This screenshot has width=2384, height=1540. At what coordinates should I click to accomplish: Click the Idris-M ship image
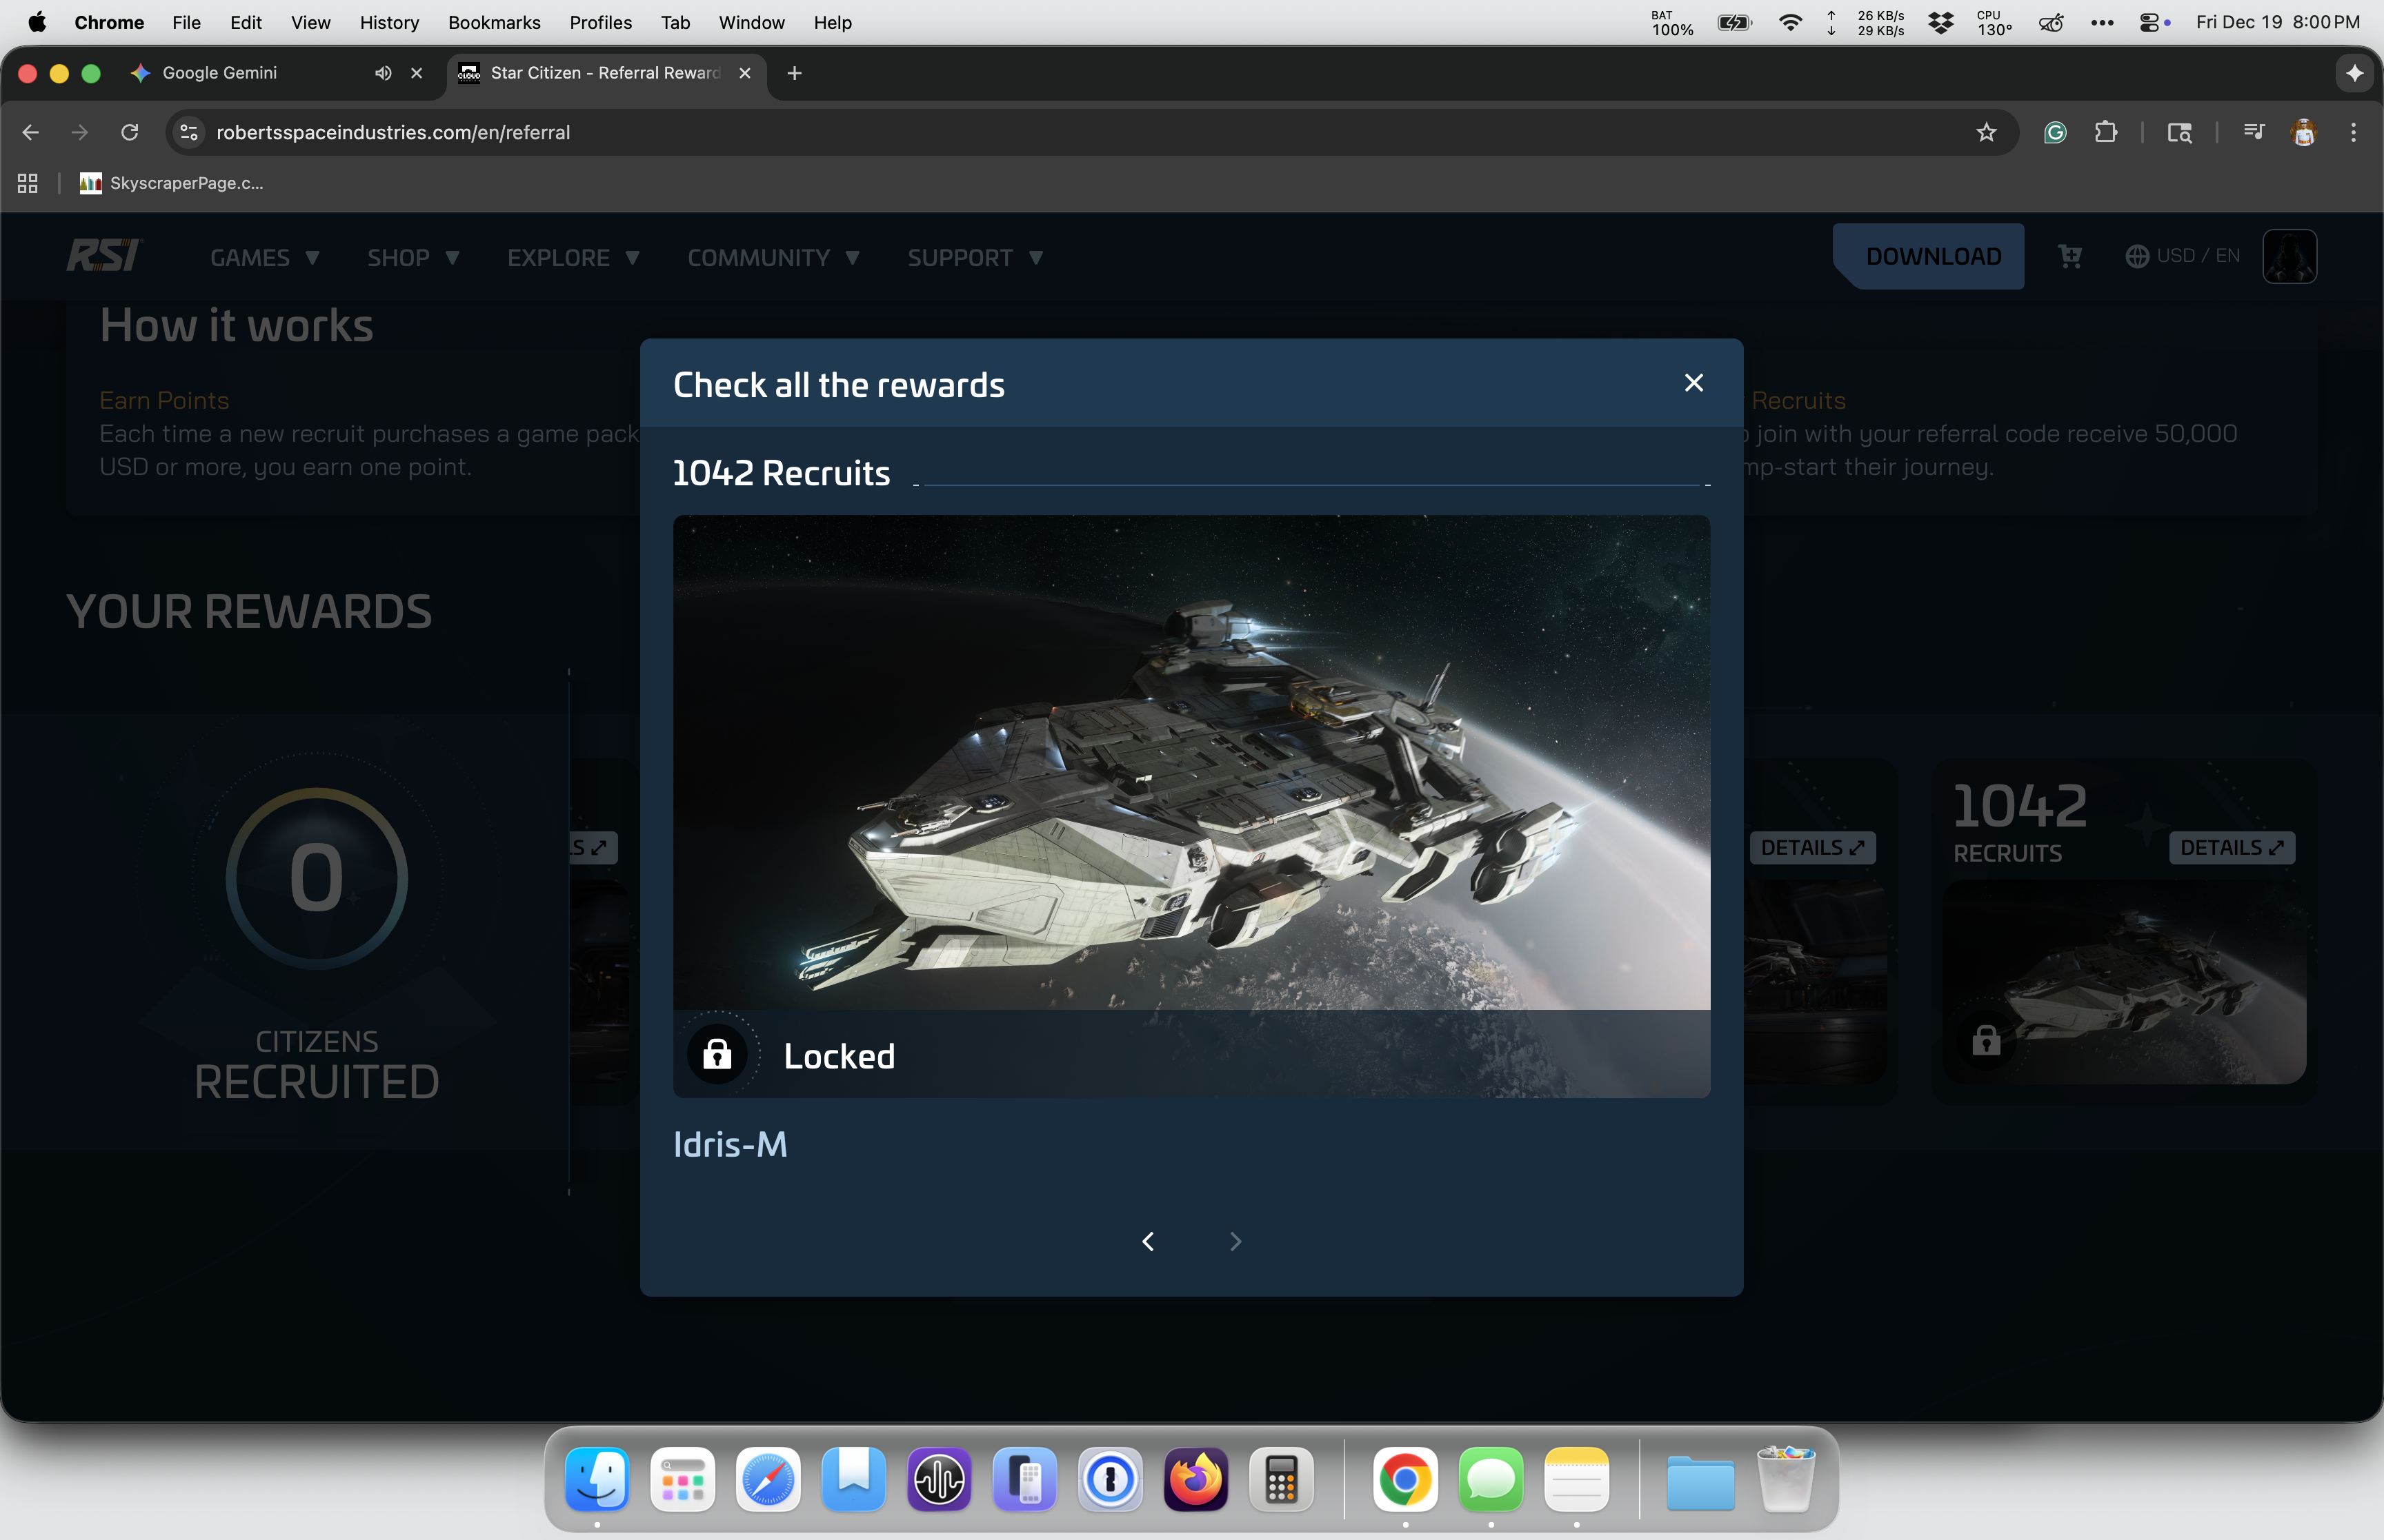click(x=1191, y=762)
